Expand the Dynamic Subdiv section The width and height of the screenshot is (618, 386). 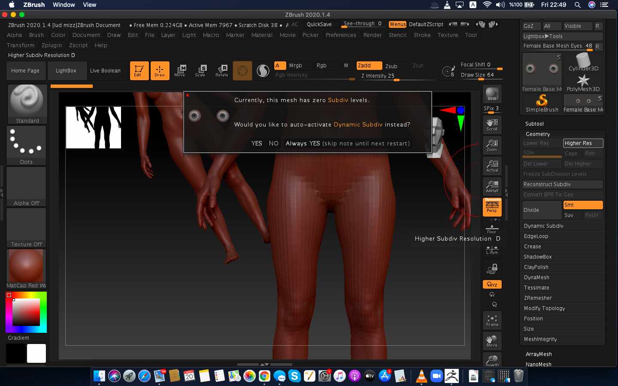pyautogui.click(x=543, y=226)
